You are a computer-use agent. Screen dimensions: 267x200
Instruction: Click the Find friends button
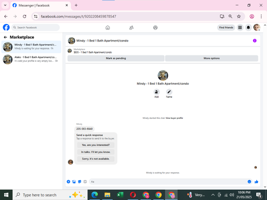226,27
